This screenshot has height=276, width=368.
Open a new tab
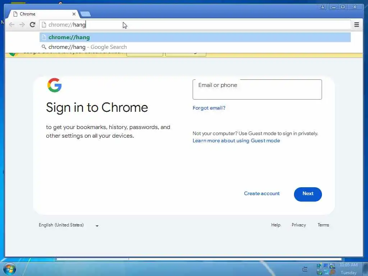[x=86, y=14]
